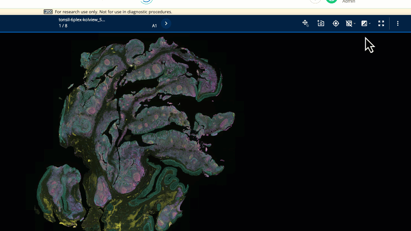Viewport: 411px width, 231px height.
Task: Enter fullscreen with the expand icon
Action: (x=381, y=24)
